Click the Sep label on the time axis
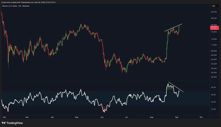This screenshot has width=221, height=127. coord(177,117)
